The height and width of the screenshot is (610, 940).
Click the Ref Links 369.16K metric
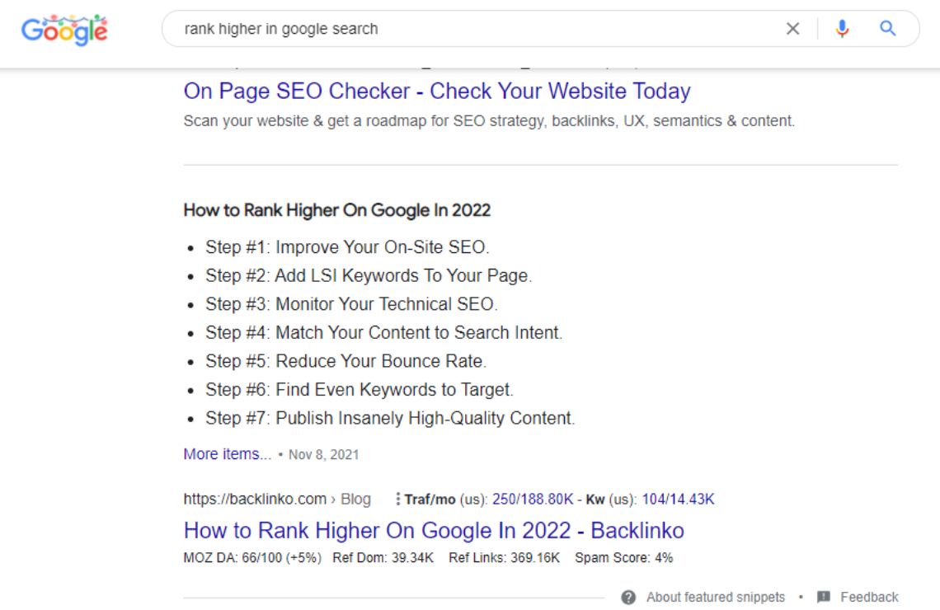click(504, 558)
